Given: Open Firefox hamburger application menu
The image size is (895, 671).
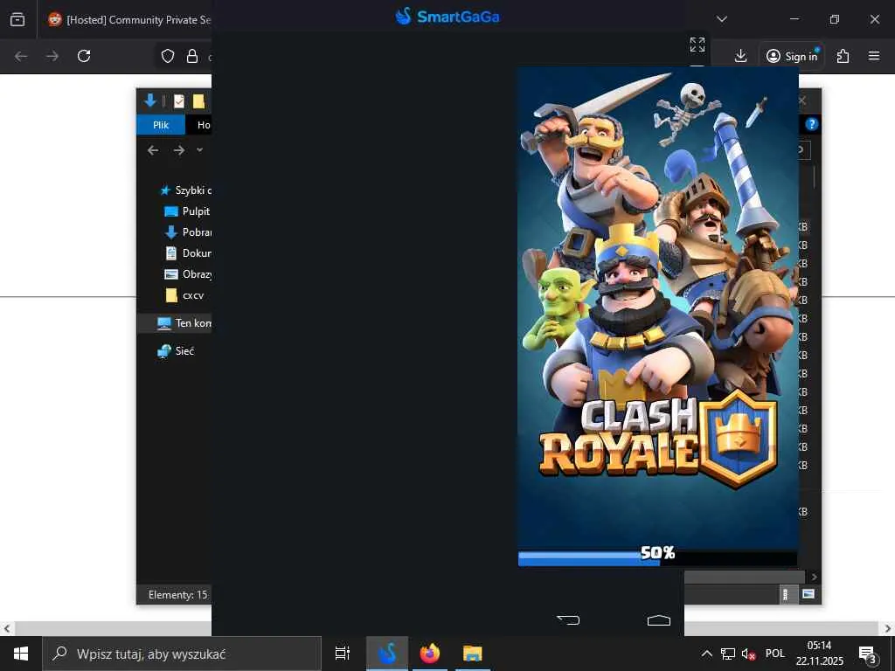Looking at the screenshot, I should (x=874, y=56).
